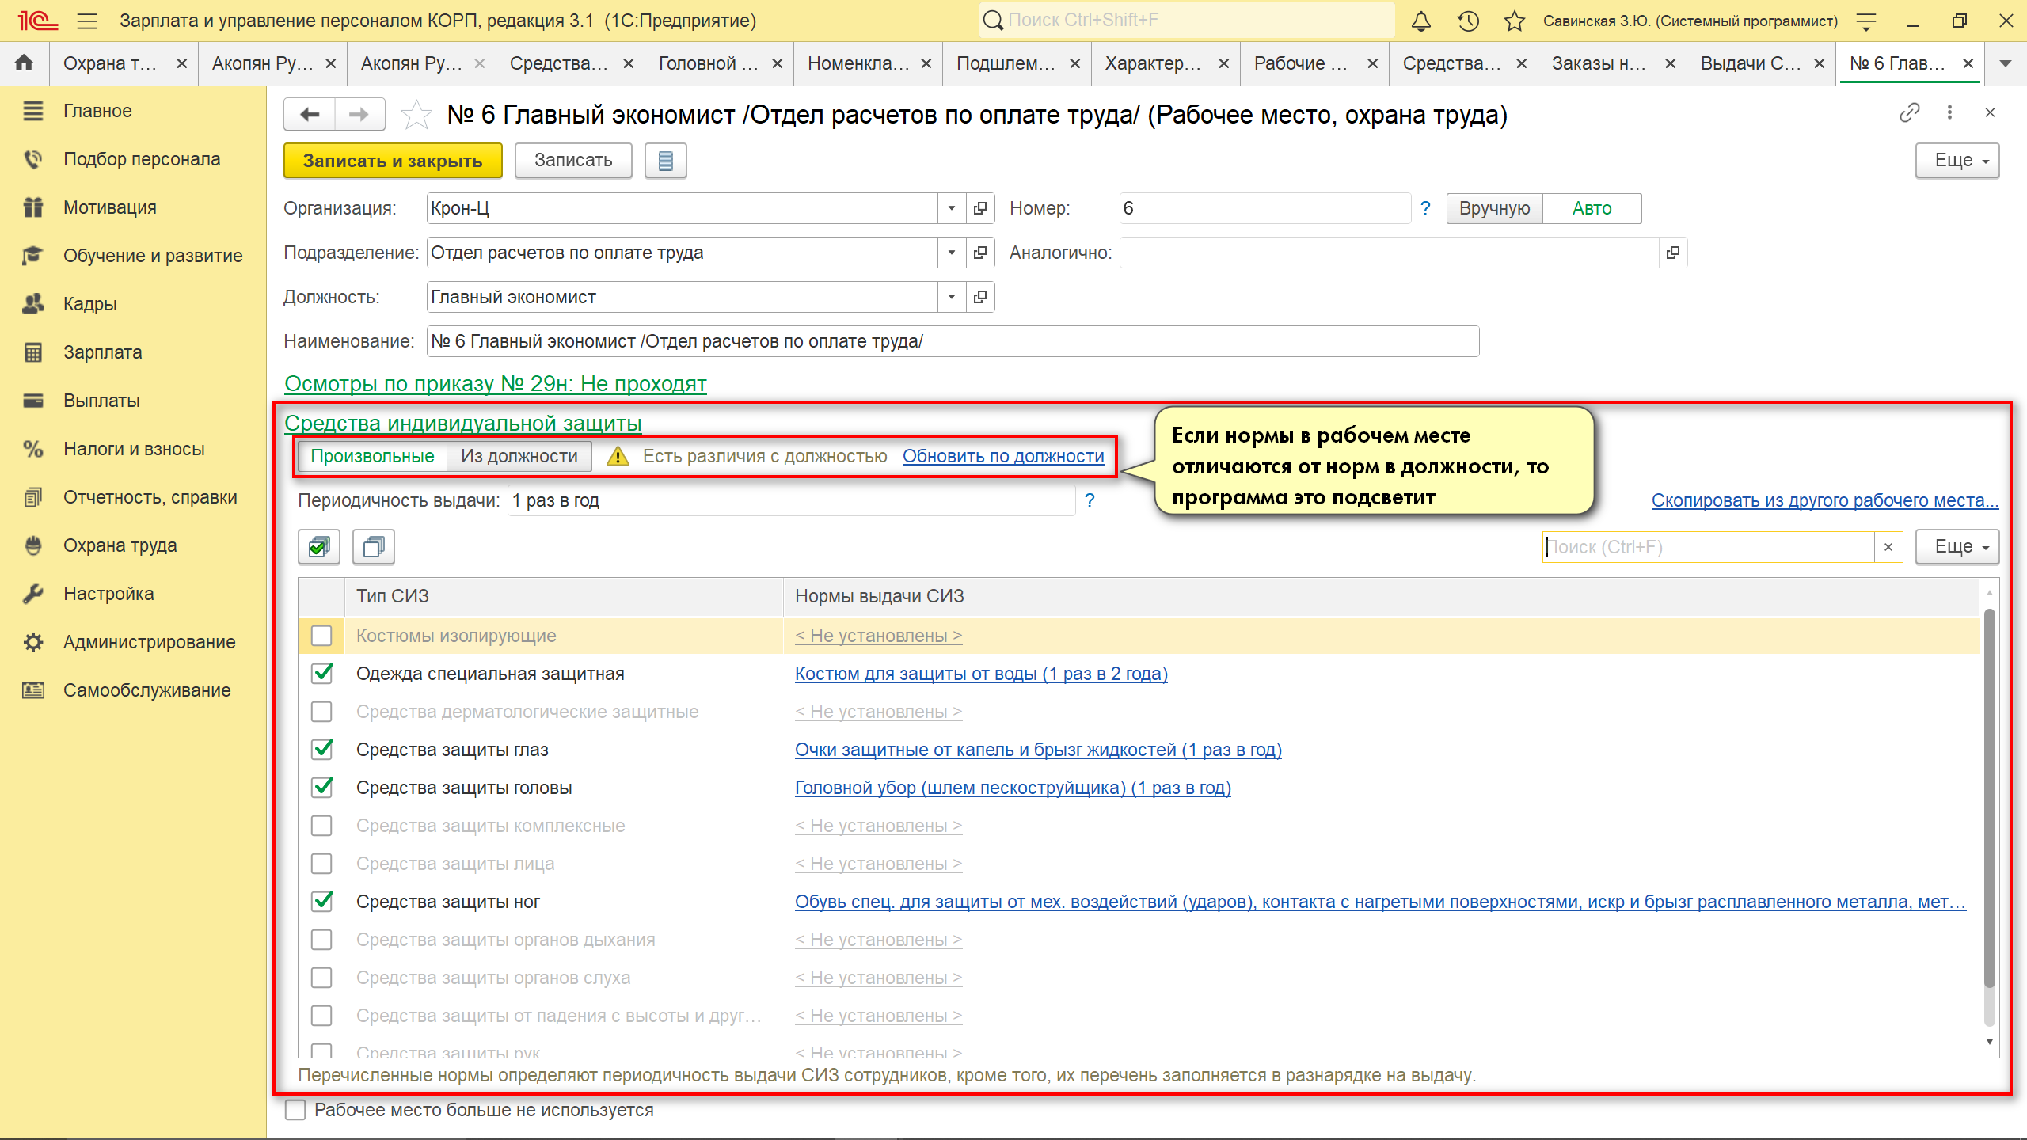Image resolution: width=2027 pixels, height=1140 pixels.
Task: Click the uncheck all rows icon
Action: pyautogui.click(x=374, y=547)
